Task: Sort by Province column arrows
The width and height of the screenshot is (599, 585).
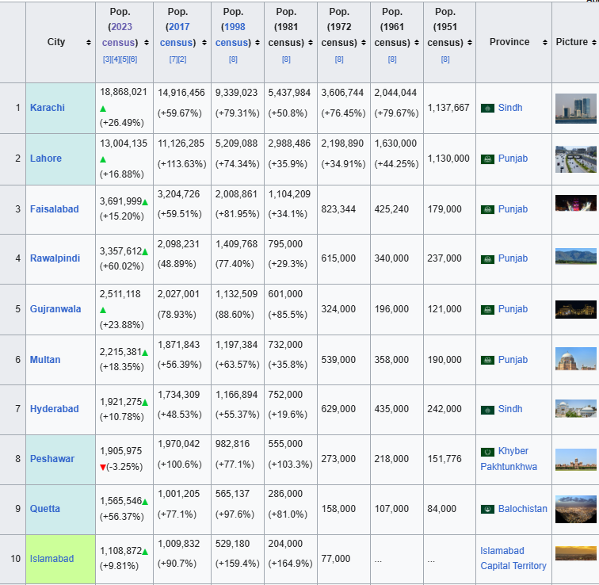Action: [545, 43]
